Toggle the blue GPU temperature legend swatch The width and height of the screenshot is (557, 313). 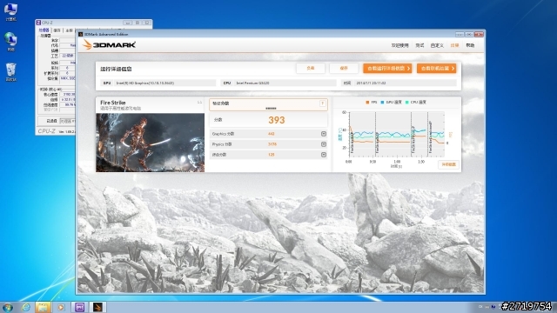382,103
